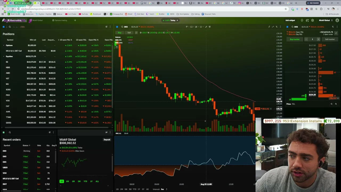Collapse the chart indicator legend chevron
This screenshot has height=192, width=341.
[x=117, y=47]
